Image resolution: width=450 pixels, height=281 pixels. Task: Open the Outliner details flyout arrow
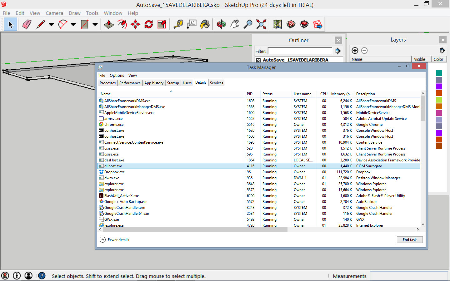click(x=338, y=51)
